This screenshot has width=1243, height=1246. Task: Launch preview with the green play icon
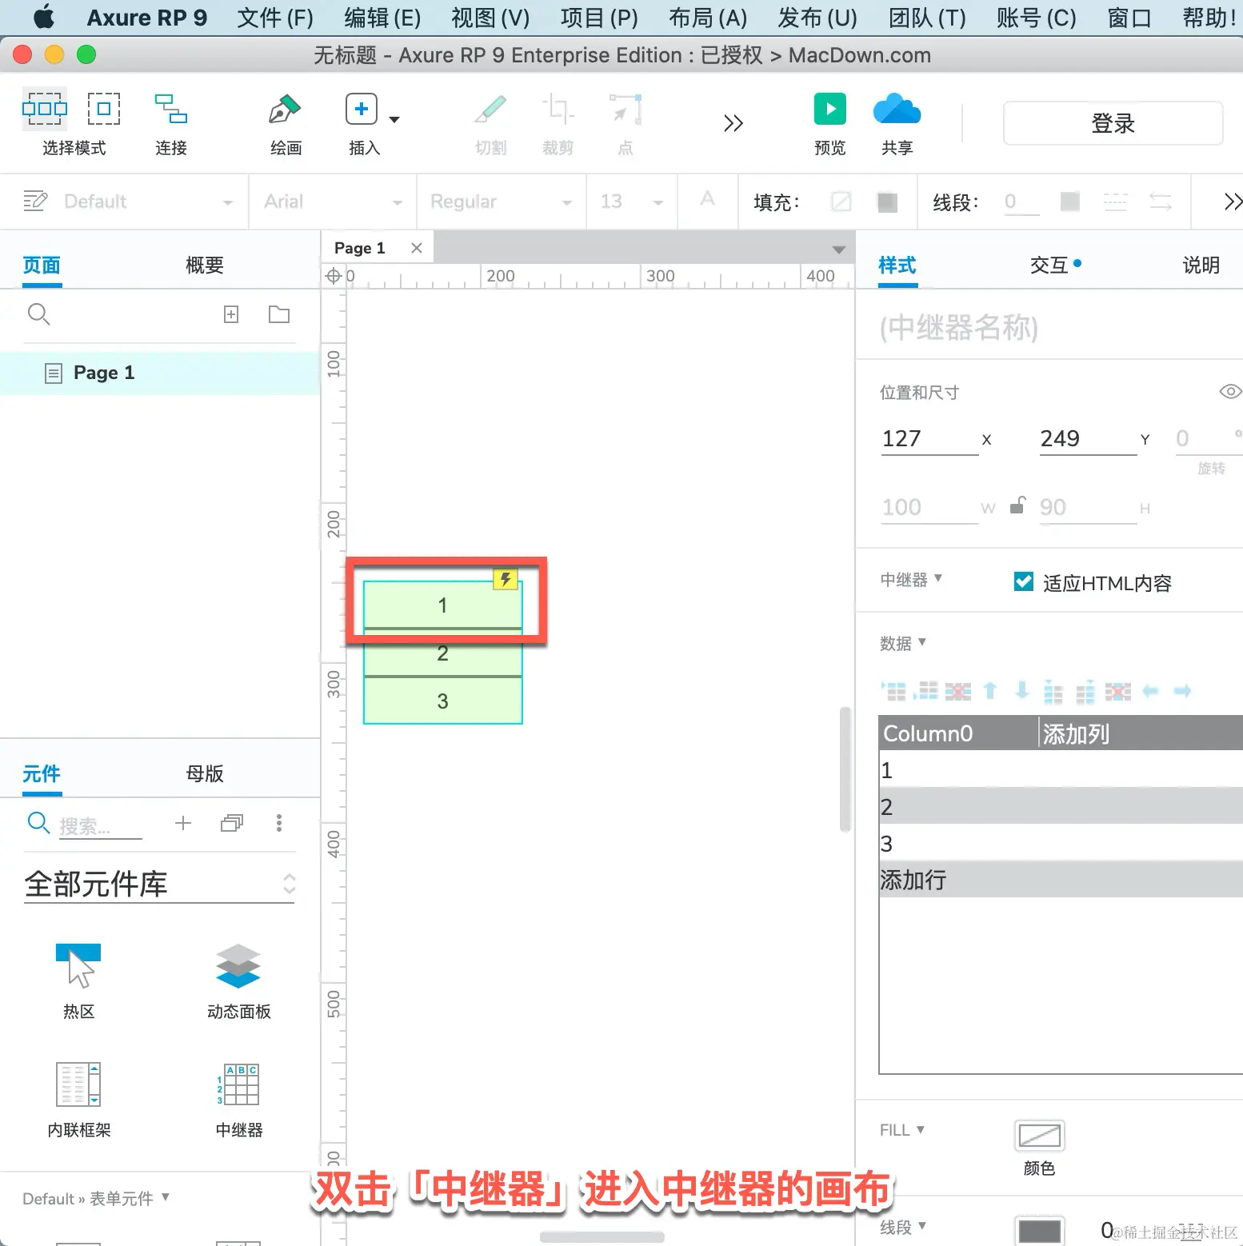click(x=830, y=109)
